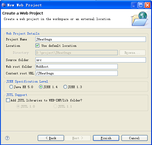Select Java EE 5.0 radio button
Screen dimensions: 152x145
click(11, 87)
